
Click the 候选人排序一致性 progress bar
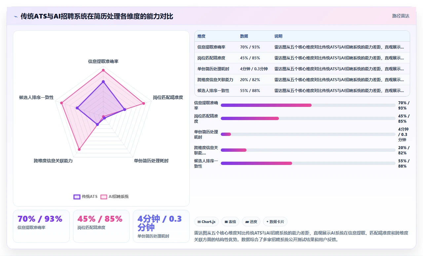click(x=308, y=163)
